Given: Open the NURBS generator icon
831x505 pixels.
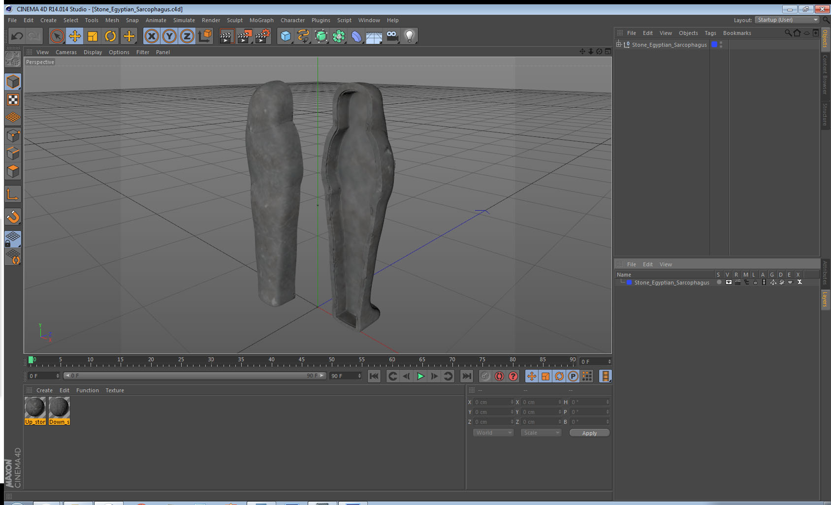Looking at the screenshot, I should 321,36.
